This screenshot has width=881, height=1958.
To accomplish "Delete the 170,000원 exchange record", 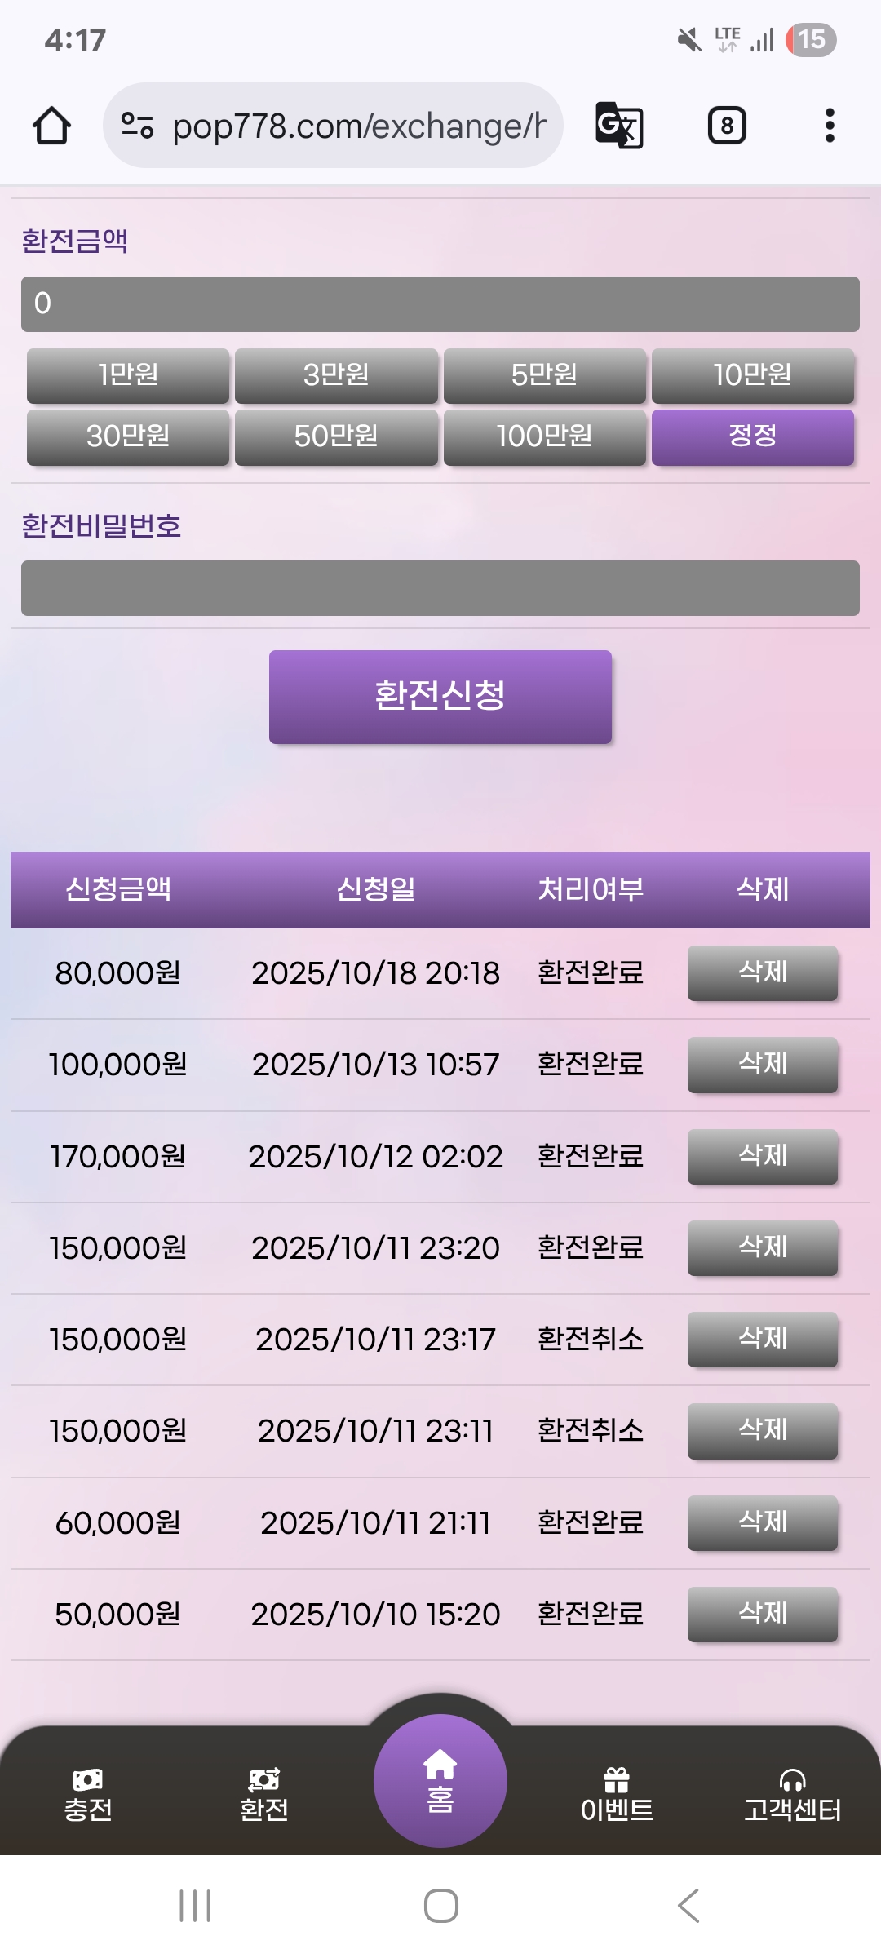I will pos(763,1156).
